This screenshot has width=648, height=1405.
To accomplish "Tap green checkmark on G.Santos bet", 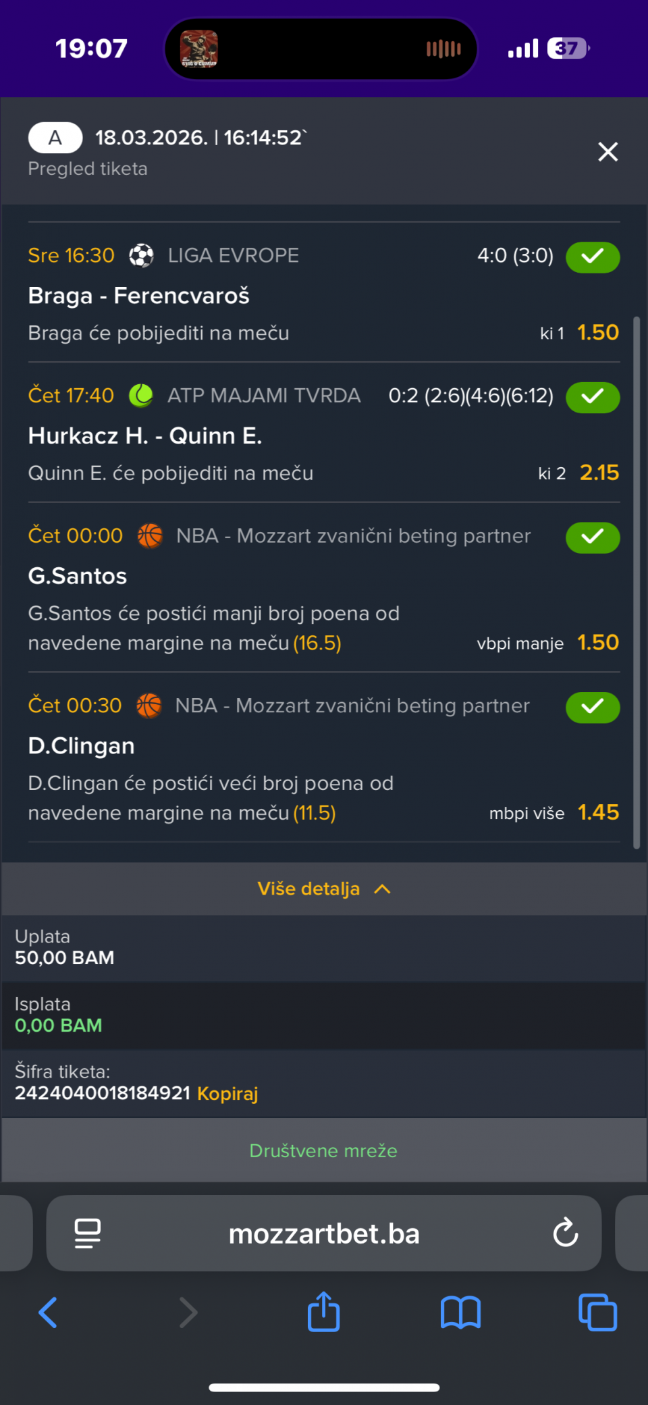I will pyautogui.click(x=592, y=537).
